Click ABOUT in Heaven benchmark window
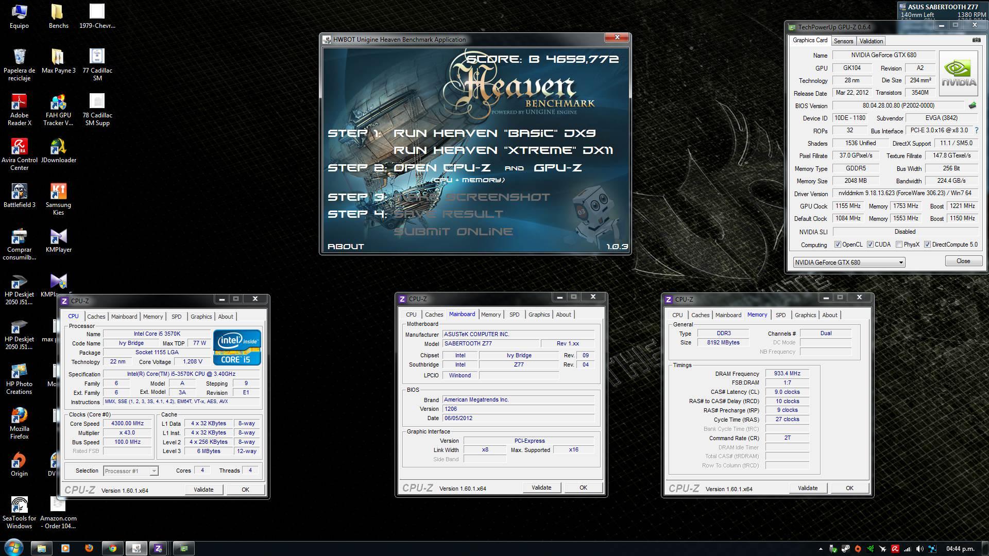 [346, 247]
